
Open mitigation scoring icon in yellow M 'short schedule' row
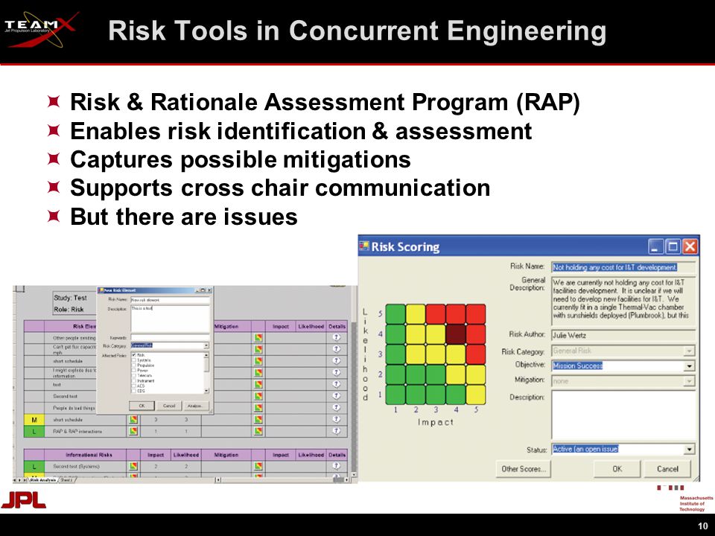pos(258,419)
